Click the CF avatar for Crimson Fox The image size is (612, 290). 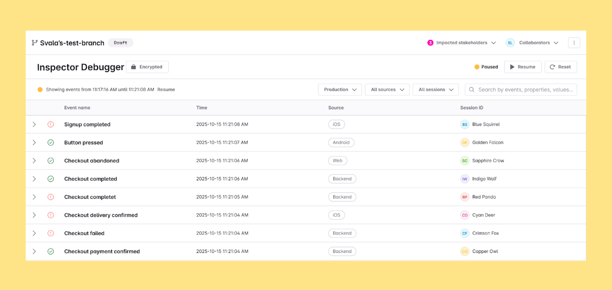tap(465, 233)
